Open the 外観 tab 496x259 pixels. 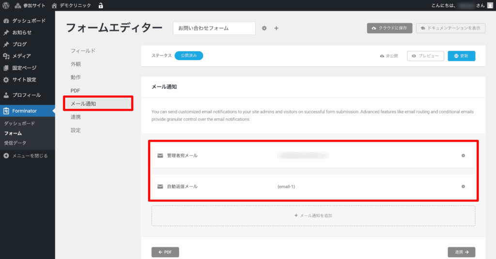pos(76,64)
